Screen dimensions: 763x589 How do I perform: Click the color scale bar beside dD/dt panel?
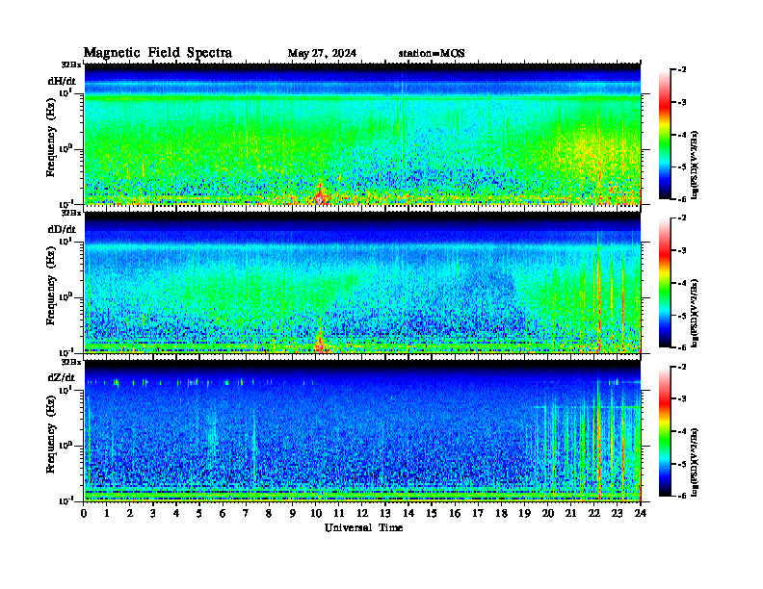point(665,283)
